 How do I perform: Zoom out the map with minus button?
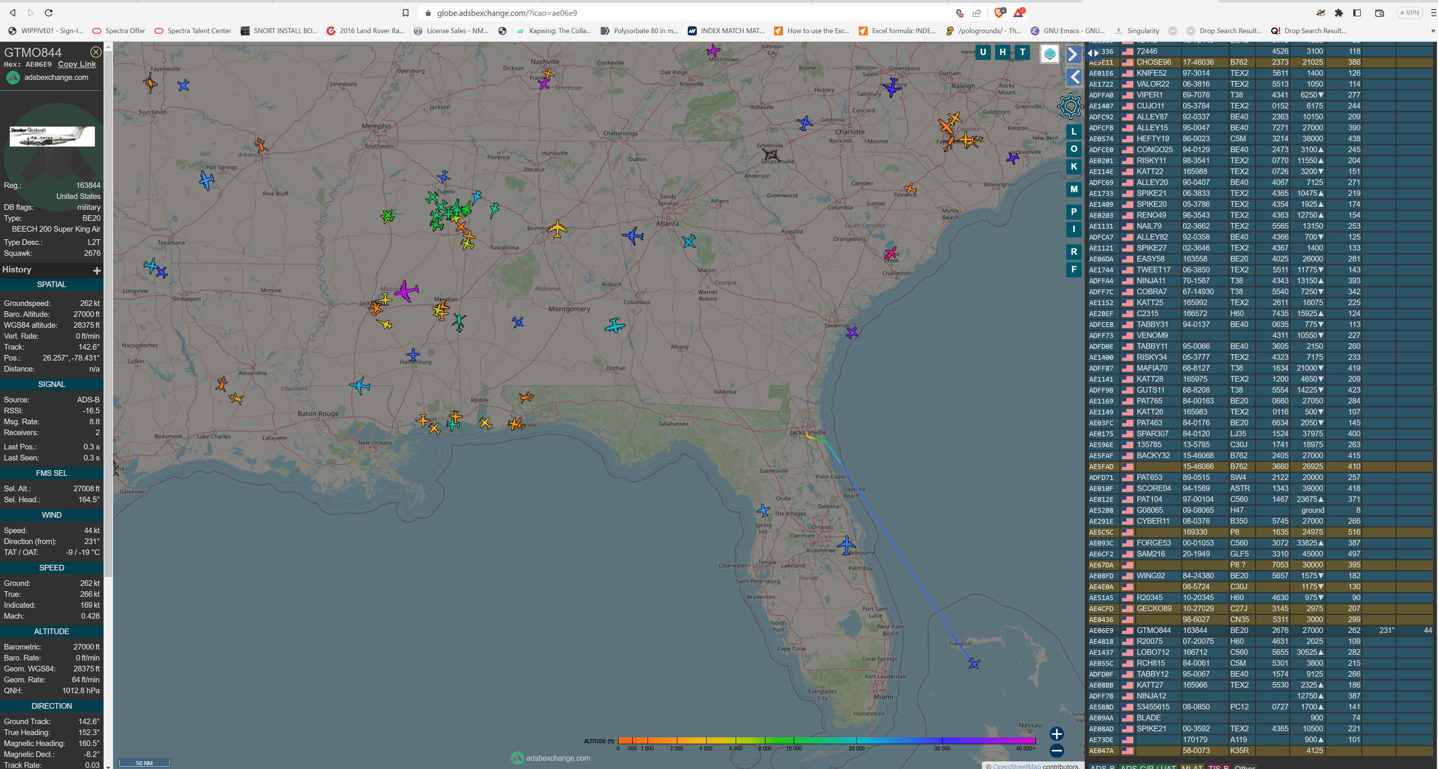pos(1056,751)
